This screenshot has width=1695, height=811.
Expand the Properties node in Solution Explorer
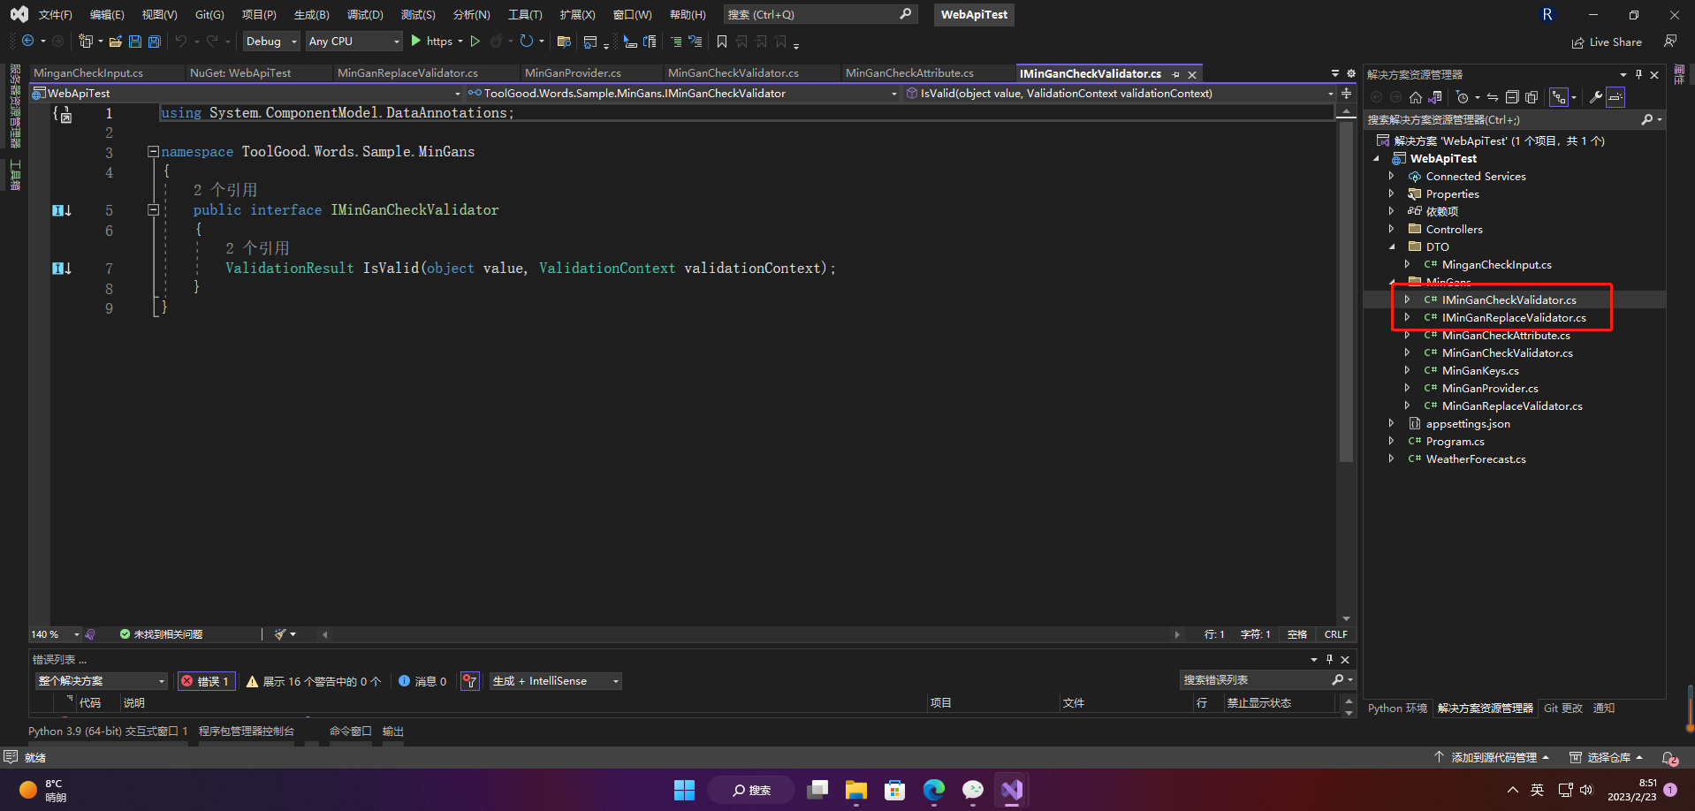pos(1391,193)
